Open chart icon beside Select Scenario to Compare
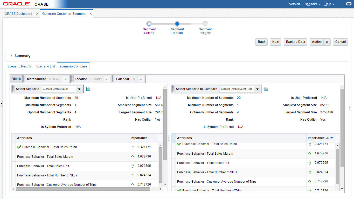 (x=266, y=89)
